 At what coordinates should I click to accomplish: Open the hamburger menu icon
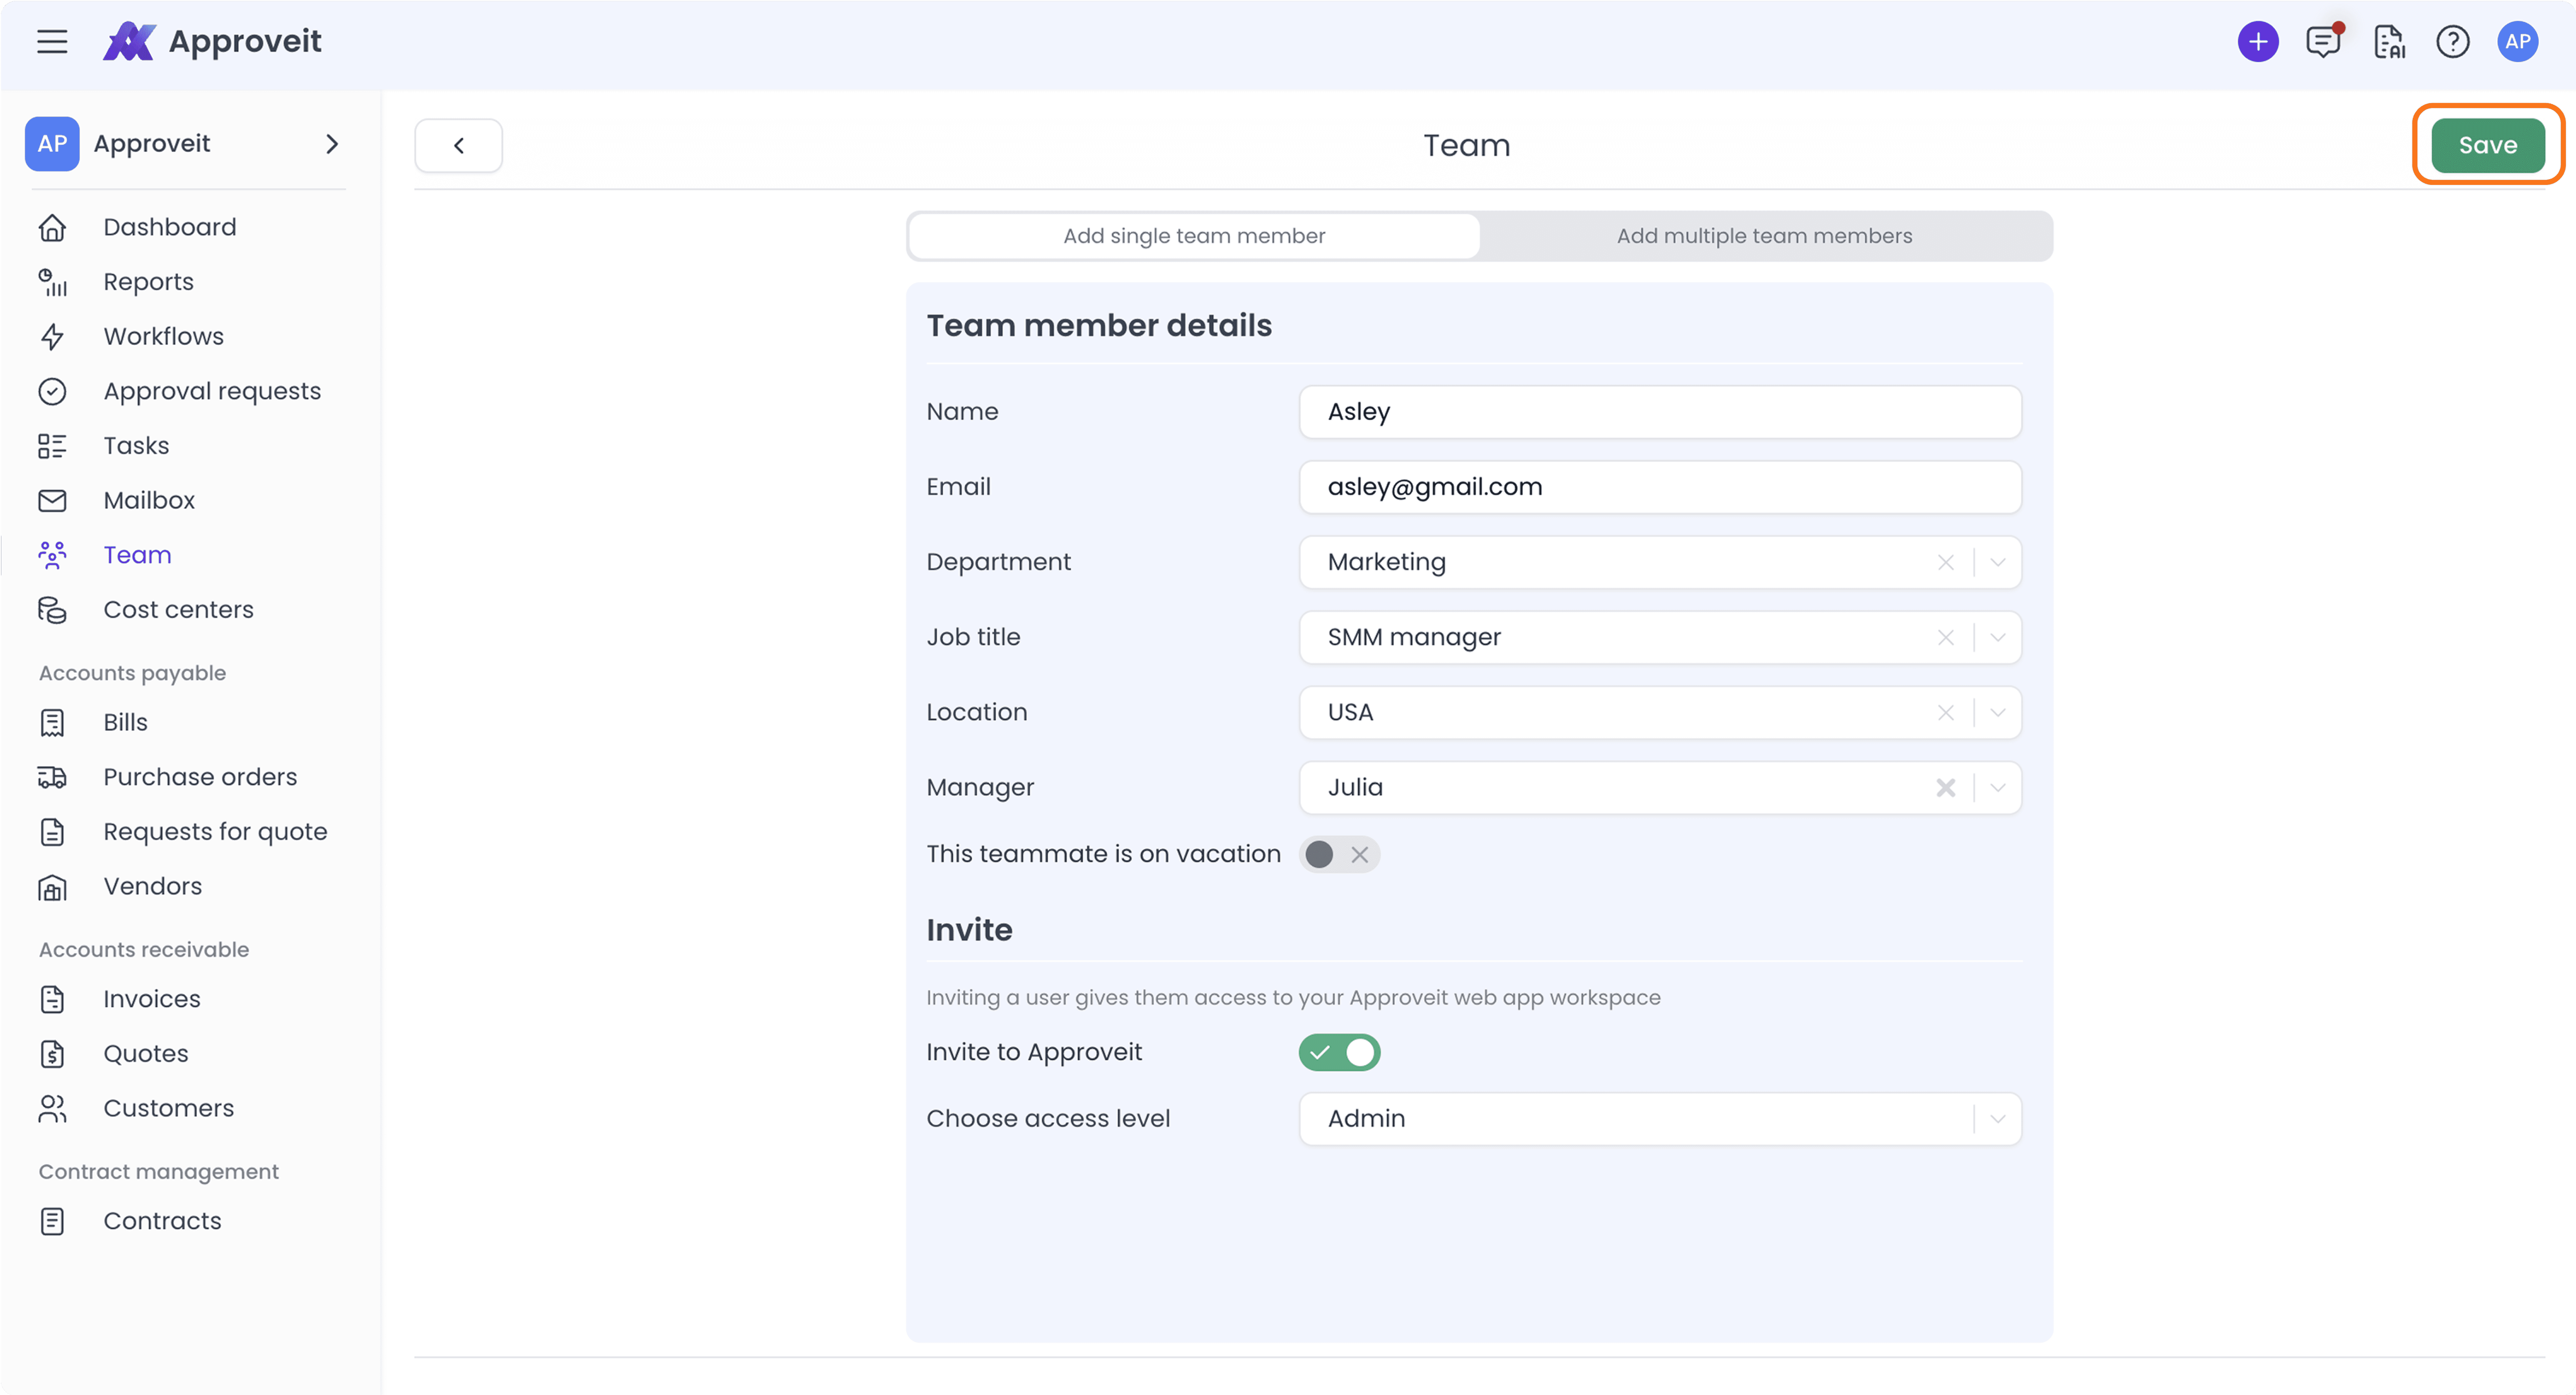pyautogui.click(x=52, y=41)
